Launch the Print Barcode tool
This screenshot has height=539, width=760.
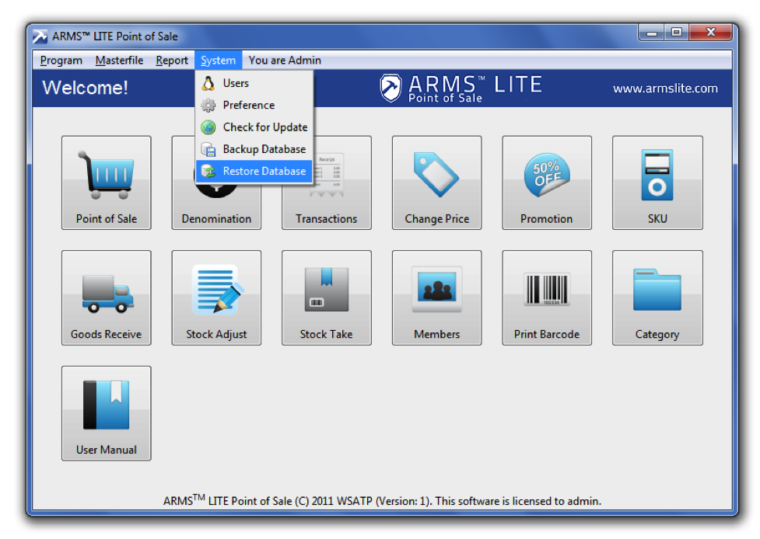pos(547,297)
